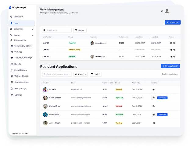Open Settings from the sidebar
Image resolution: width=190 pixels, height=148 pixels.
(x=18, y=95)
